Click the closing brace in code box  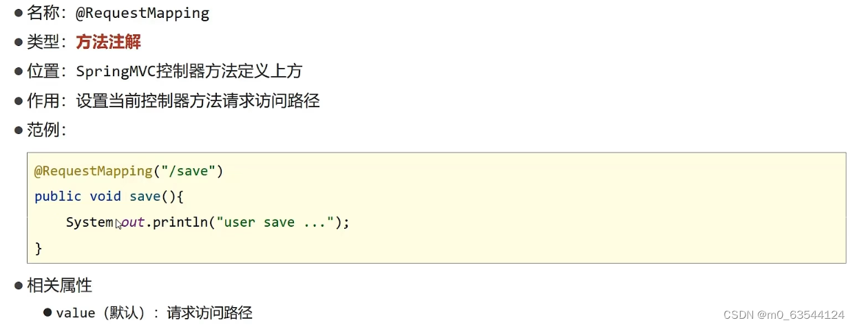coord(39,248)
